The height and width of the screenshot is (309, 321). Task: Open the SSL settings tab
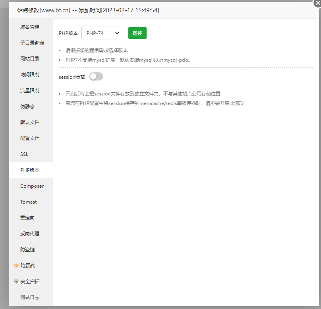24,154
